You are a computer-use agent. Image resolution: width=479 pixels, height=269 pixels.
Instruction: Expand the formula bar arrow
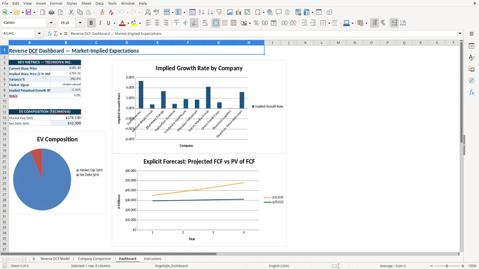[460, 33]
